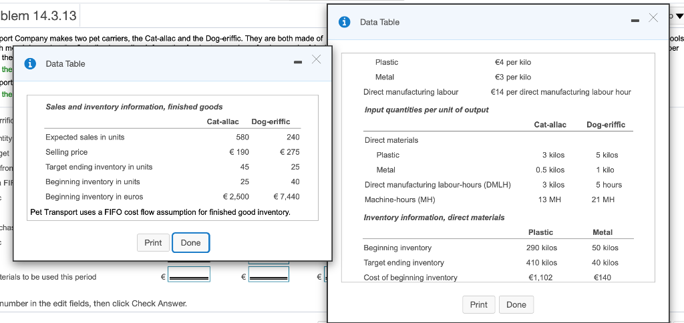Viewport: 684px width, 323px height.
Task: Select the Cat-allac selling price € 190
Action: click(x=238, y=152)
